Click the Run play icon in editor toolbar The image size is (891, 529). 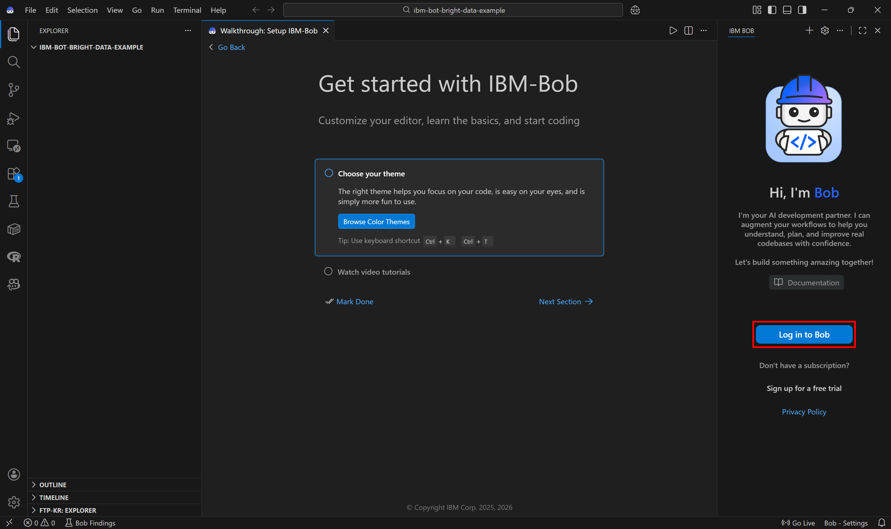673,31
